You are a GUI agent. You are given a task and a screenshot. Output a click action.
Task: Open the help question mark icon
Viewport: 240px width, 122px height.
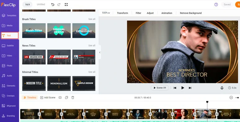tap(216, 5)
